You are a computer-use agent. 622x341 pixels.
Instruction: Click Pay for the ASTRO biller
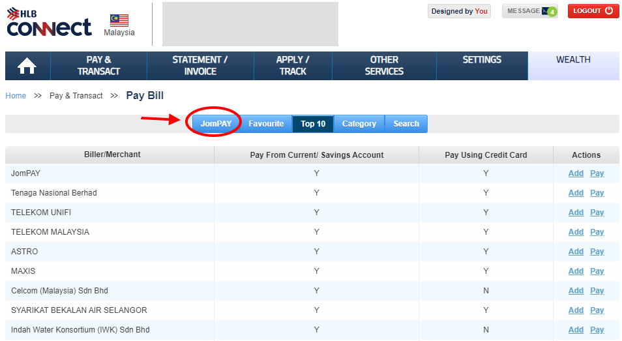point(597,252)
